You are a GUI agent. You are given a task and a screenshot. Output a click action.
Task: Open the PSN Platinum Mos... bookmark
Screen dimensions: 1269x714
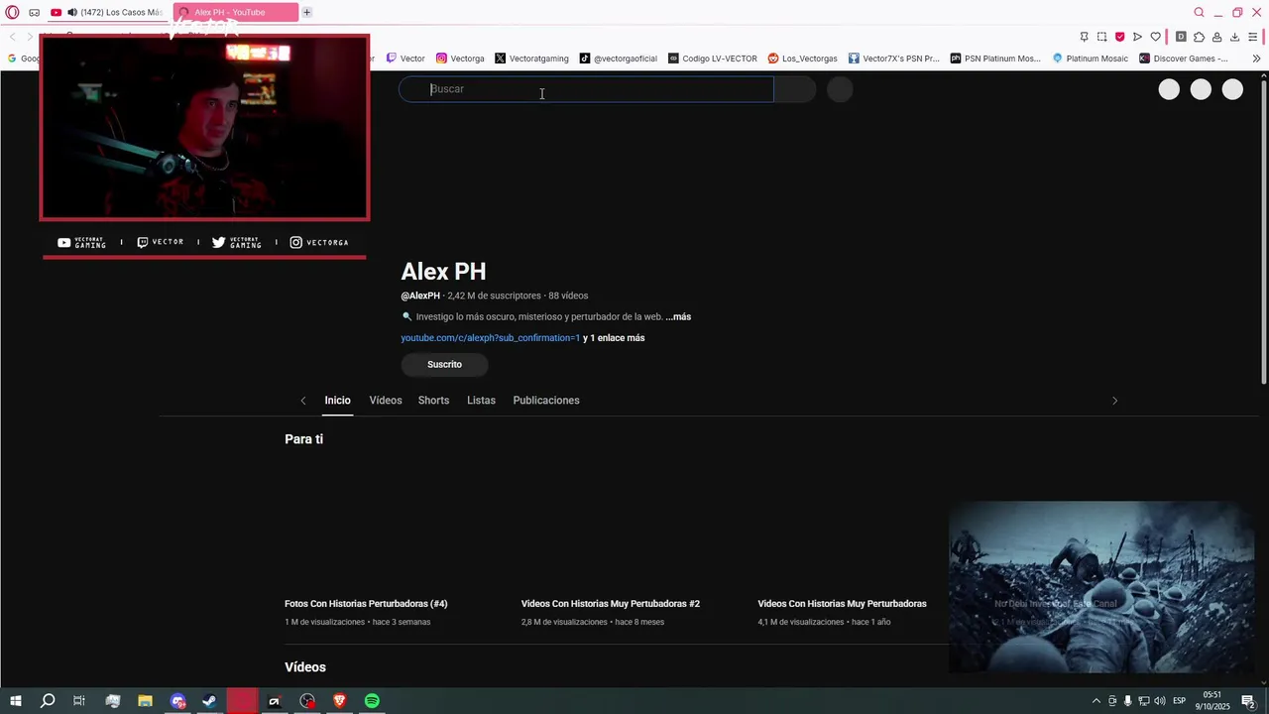click(995, 59)
